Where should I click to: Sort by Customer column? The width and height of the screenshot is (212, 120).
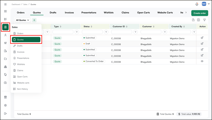[153, 27]
